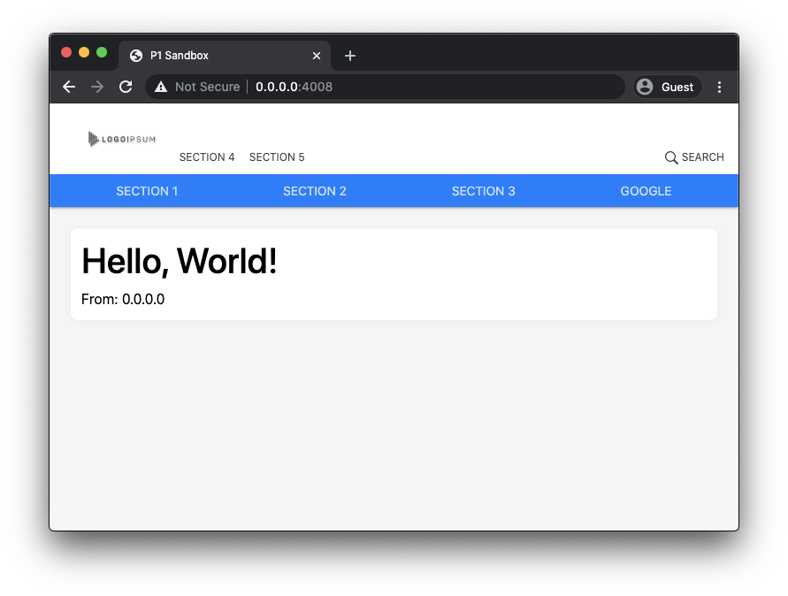Select the P1 Sandbox tab
Screen dimensions: 788x596
225,56
